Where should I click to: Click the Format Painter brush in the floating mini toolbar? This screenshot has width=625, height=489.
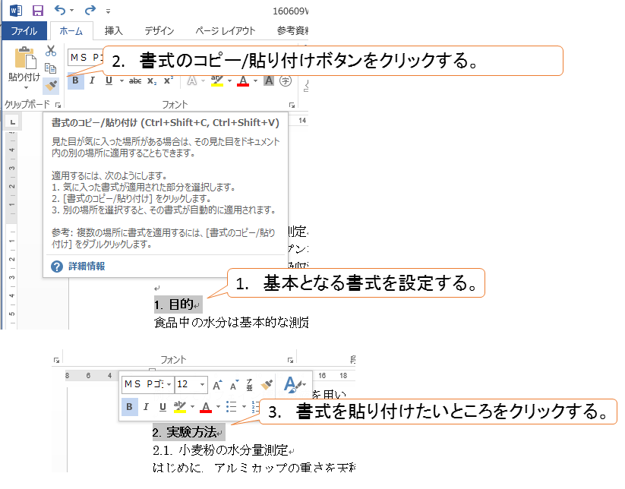(x=267, y=385)
